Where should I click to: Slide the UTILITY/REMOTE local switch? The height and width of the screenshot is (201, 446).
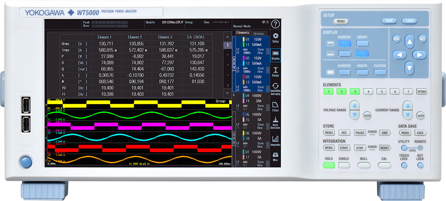tap(412, 148)
